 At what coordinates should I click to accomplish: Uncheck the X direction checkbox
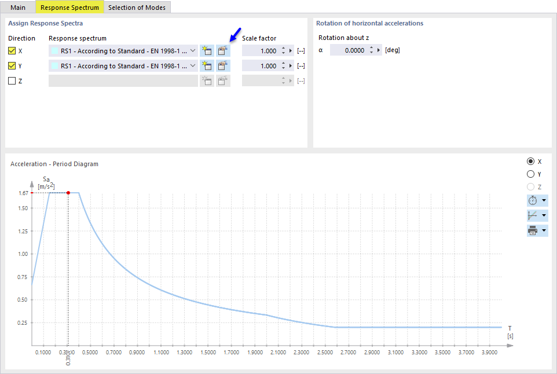pos(12,51)
